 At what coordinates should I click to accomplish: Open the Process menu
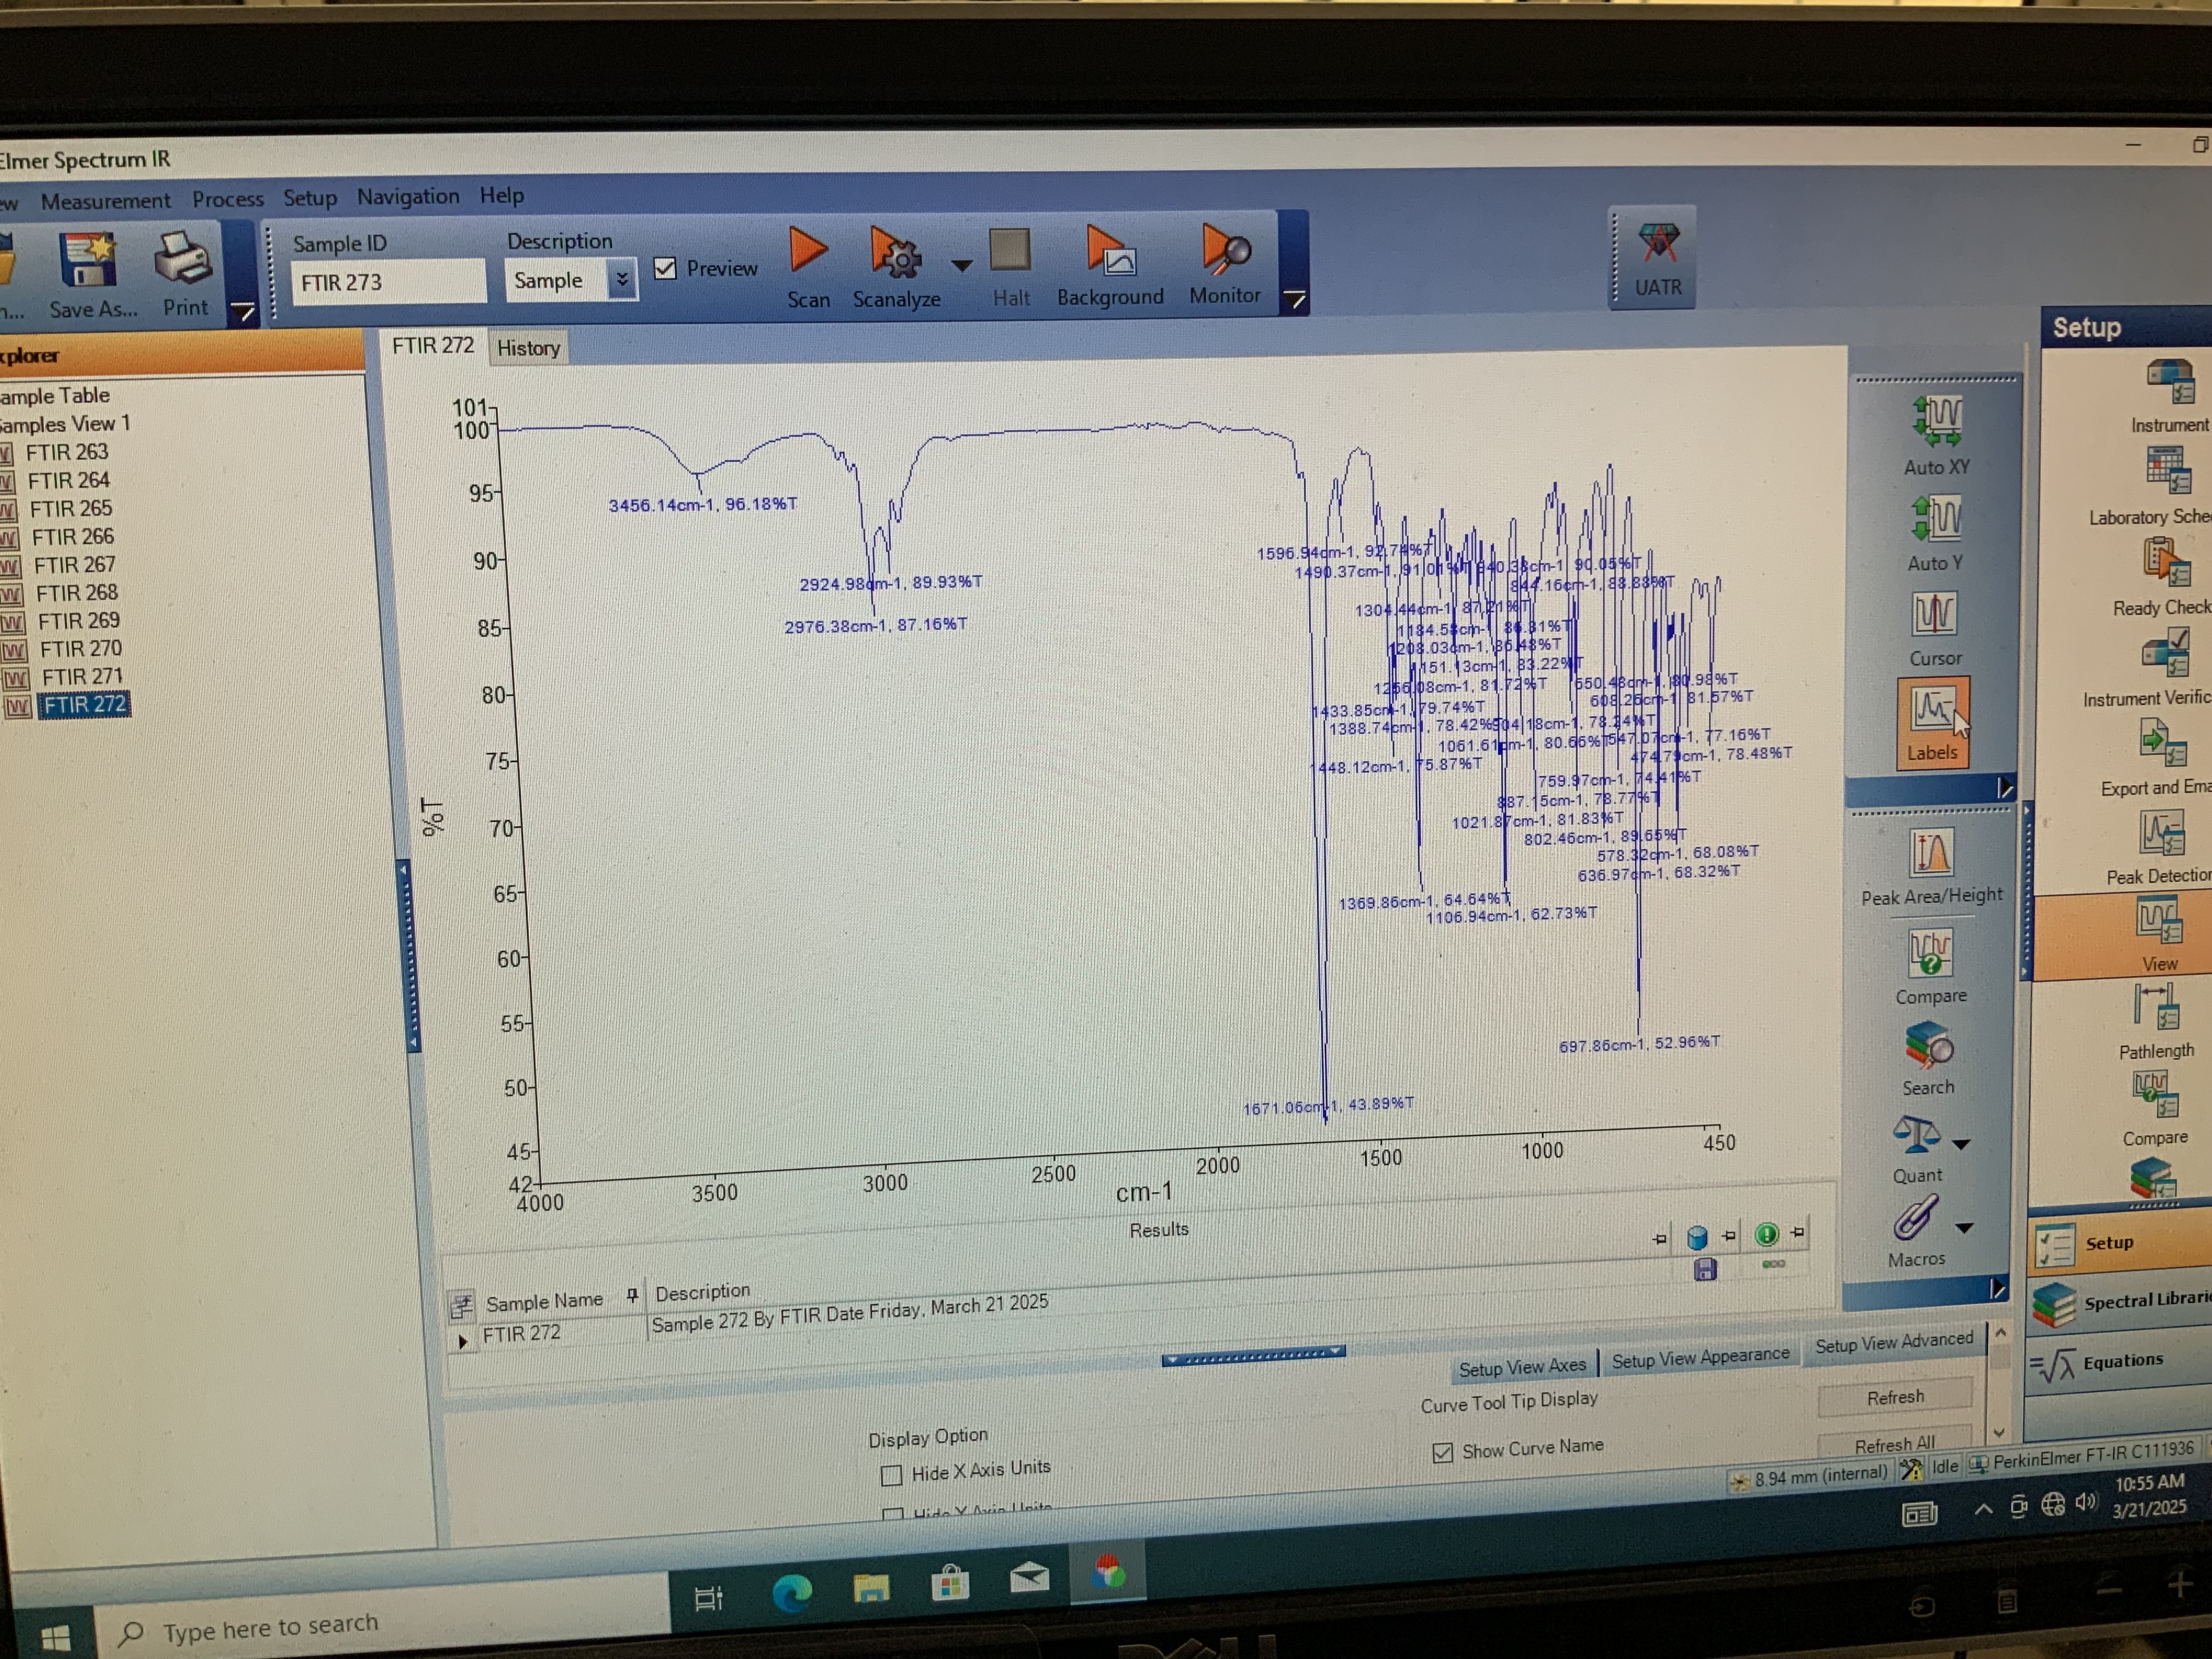228,199
